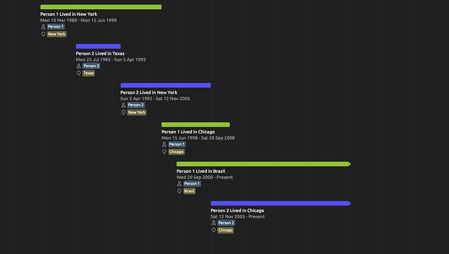Click the purple bar for Person 2 Lived in Texas

click(x=98, y=46)
